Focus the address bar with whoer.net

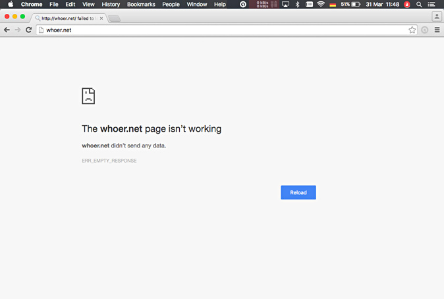tap(227, 30)
